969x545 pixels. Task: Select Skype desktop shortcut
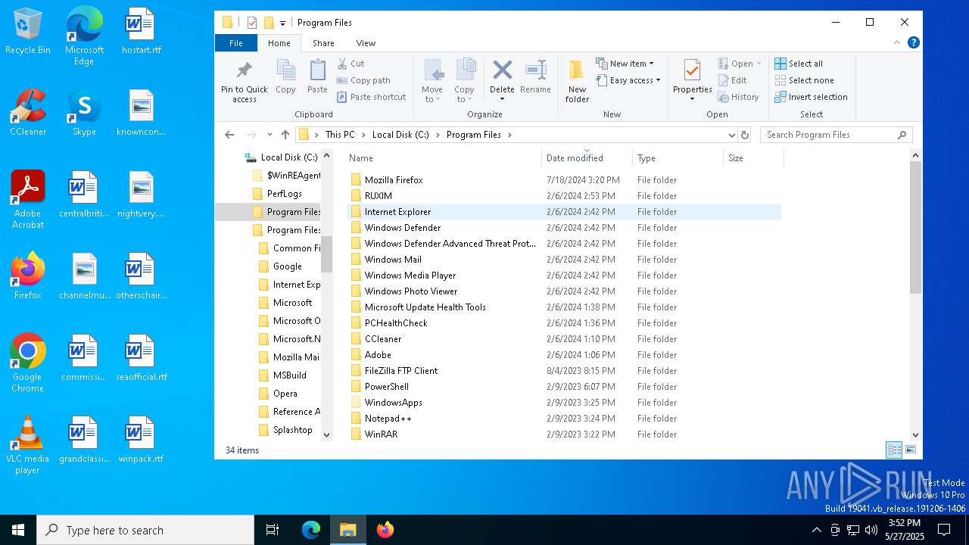pos(84,113)
